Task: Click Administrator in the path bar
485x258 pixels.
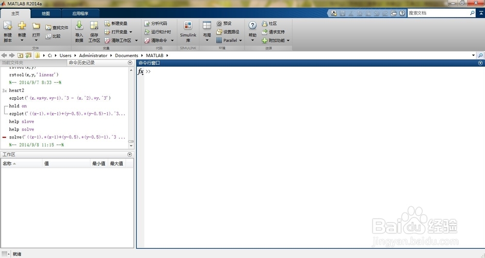Action: click(93, 55)
